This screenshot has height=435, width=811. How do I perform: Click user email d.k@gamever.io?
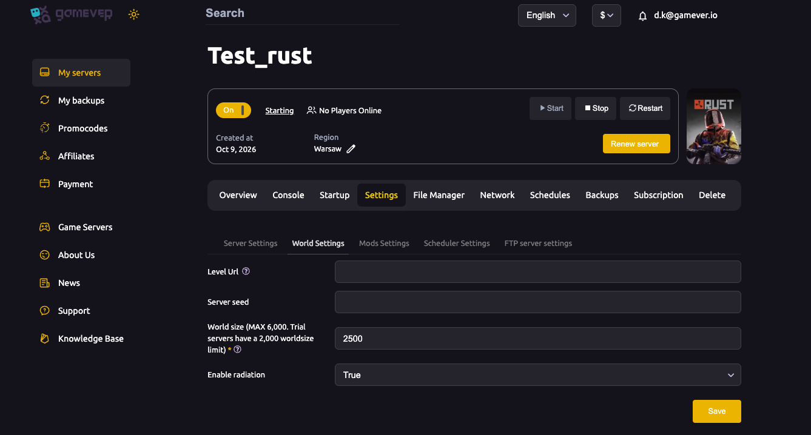685,15
